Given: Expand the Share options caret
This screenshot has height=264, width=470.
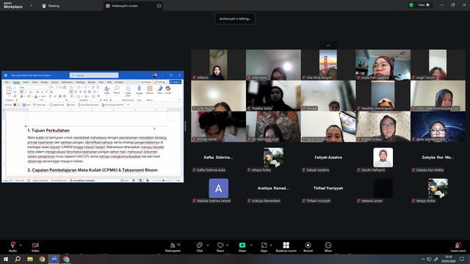Looking at the screenshot, I should [251, 245].
